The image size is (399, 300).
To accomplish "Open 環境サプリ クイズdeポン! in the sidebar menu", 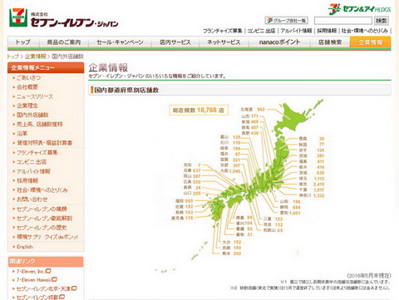I will [x=47, y=237].
